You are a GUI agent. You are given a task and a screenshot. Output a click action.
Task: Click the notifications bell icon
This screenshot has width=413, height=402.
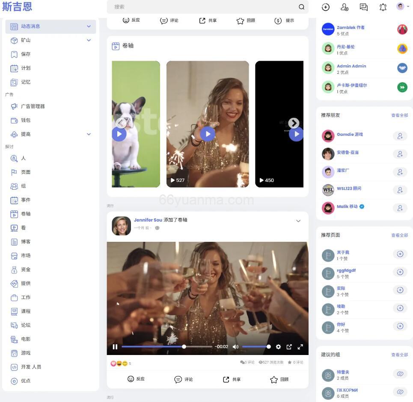point(383,7)
